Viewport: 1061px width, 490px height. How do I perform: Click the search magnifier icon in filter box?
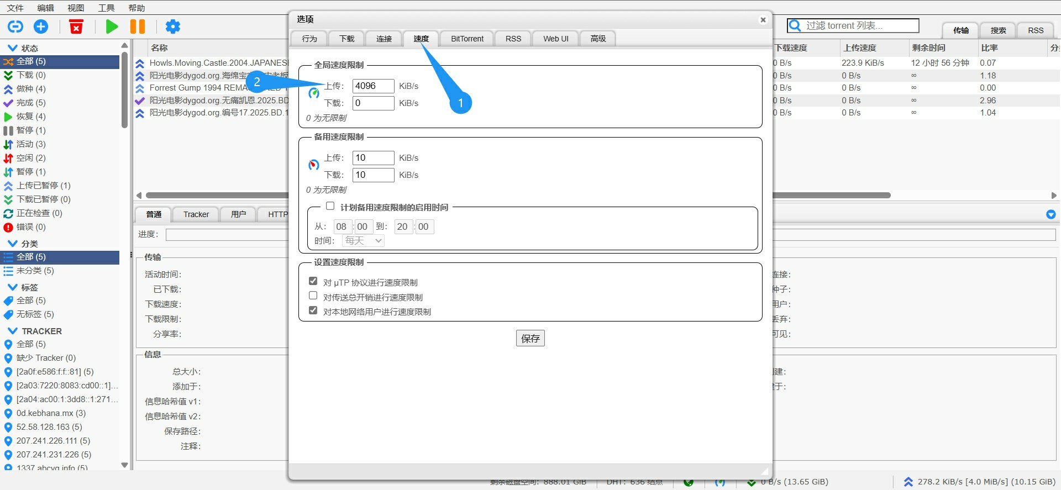click(x=795, y=26)
